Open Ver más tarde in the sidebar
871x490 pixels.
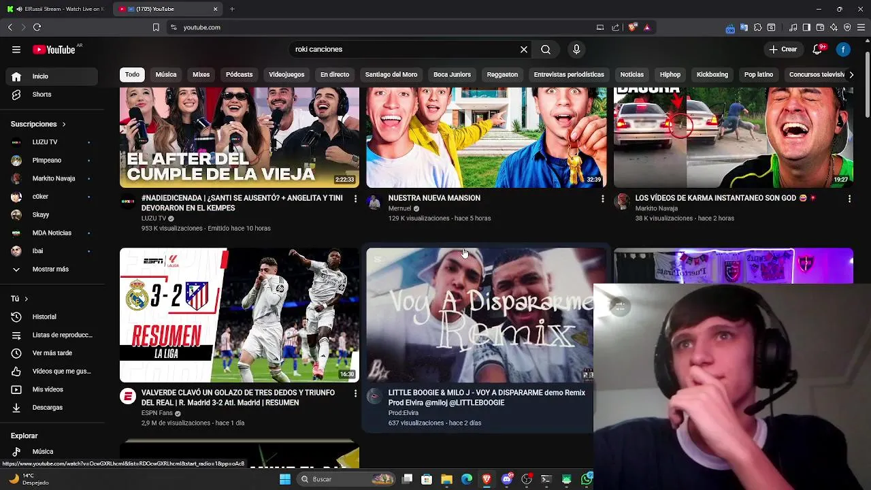tap(52, 353)
